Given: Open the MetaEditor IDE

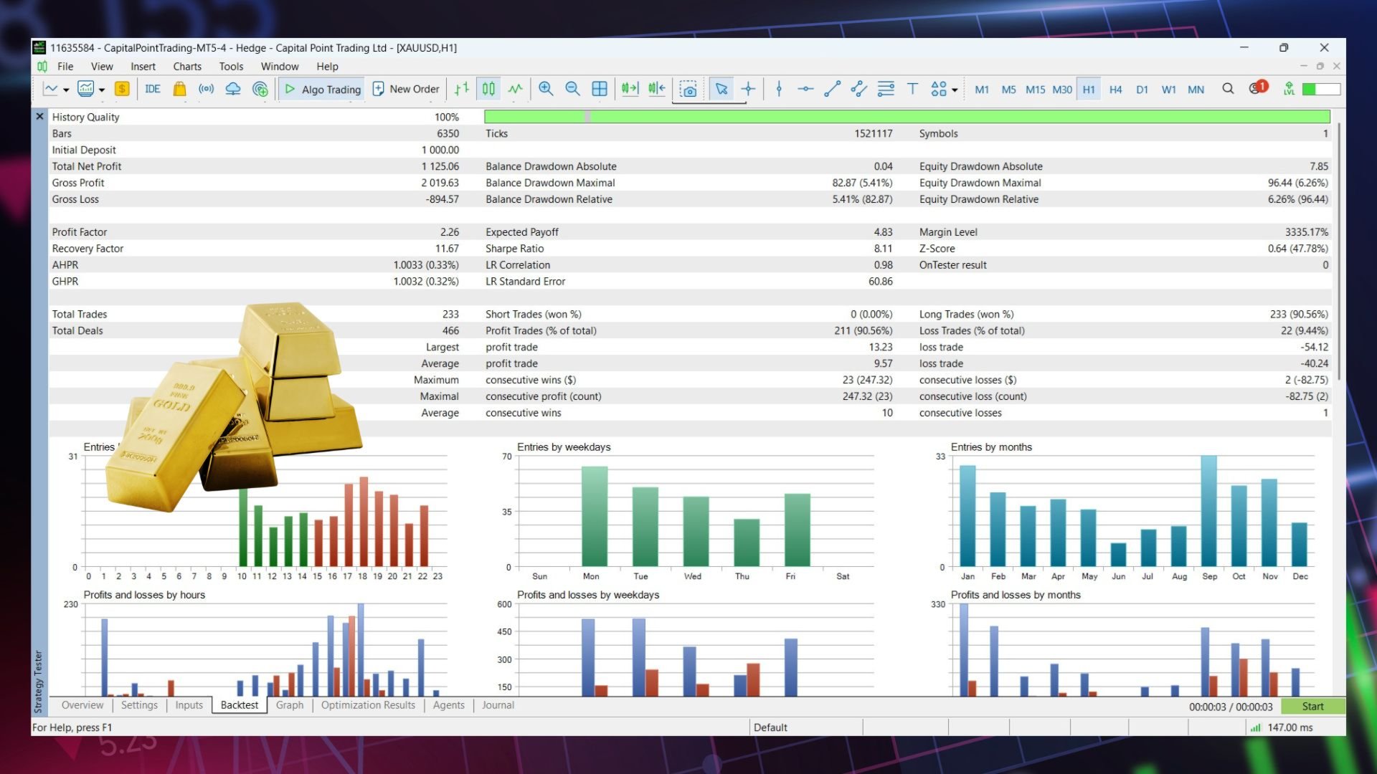Looking at the screenshot, I should tap(152, 89).
